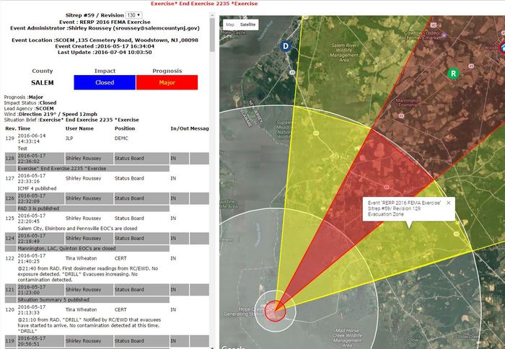
Task: Click the User Name column header
Action: 79,128
